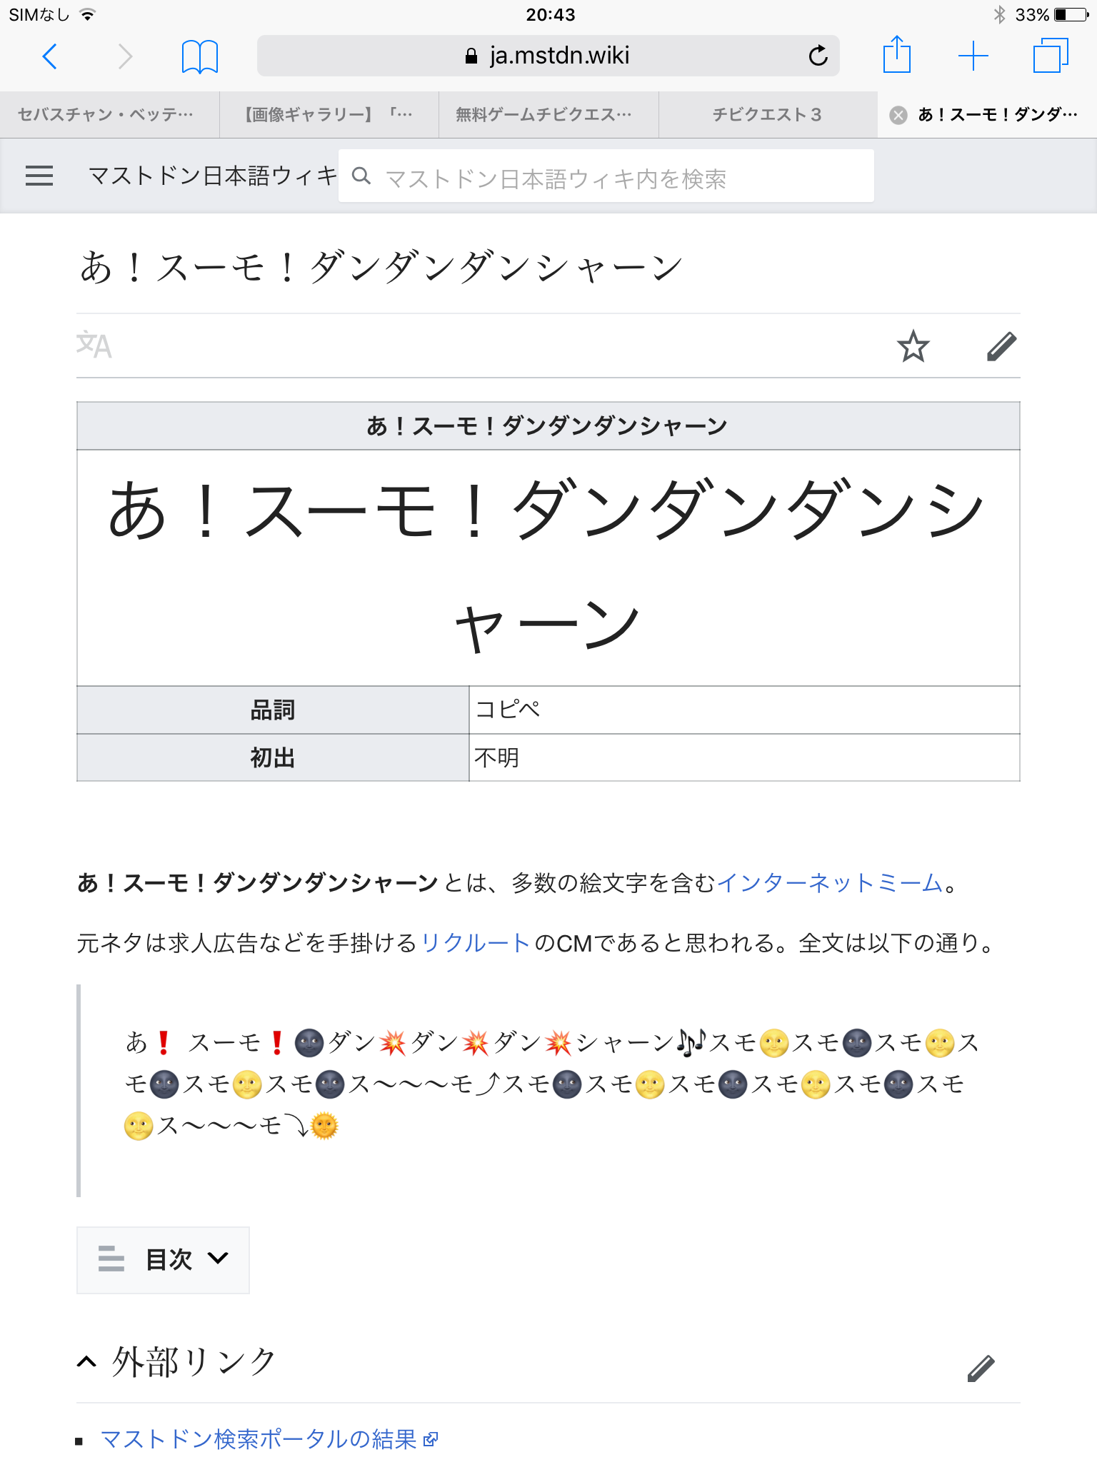The image size is (1097, 1462).
Task: Collapse the 外部リンク section
Action: pyautogui.click(x=86, y=1362)
